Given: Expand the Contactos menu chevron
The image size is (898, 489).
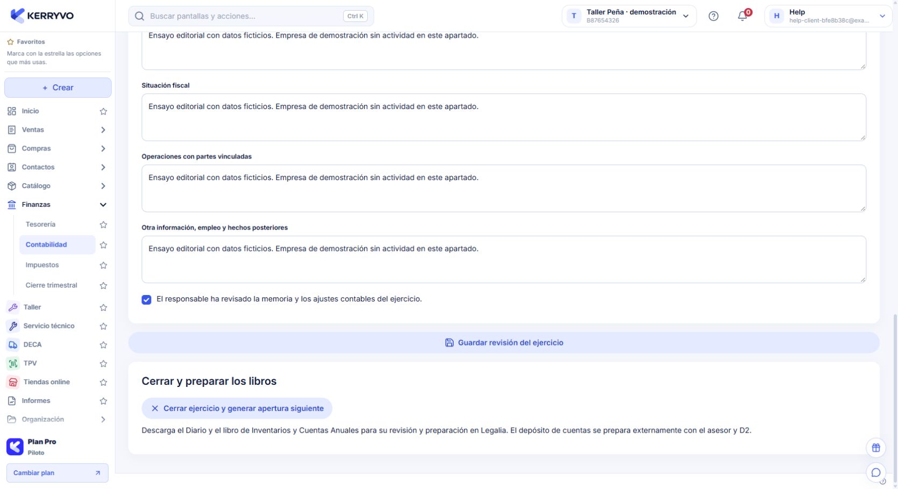Looking at the screenshot, I should (103, 168).
